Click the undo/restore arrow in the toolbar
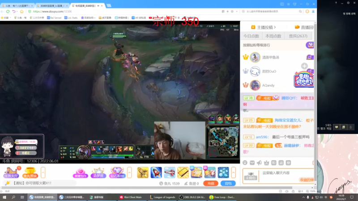358x201 pixels. [14, 12]
